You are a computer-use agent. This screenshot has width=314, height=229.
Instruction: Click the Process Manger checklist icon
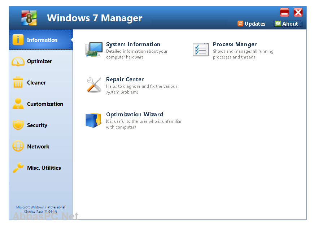(201, 49)
